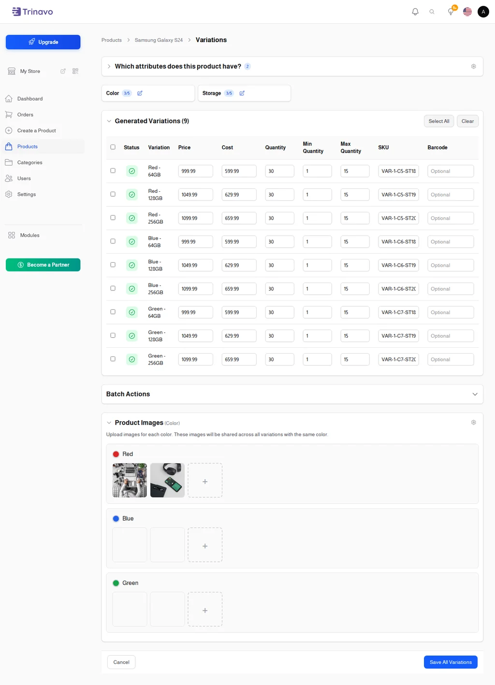Viewport: 495px width, 685px height.
Task: Click the Green color swatch dot
Action: (x=116, y=583)
